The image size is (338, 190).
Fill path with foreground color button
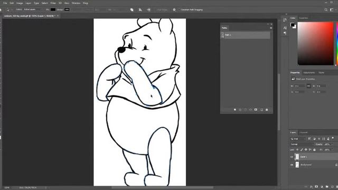tap(235, 110)
